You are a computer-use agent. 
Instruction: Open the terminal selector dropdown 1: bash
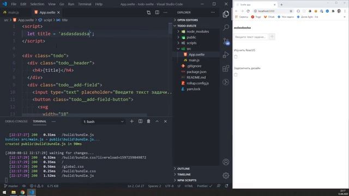tap(103, 121)
